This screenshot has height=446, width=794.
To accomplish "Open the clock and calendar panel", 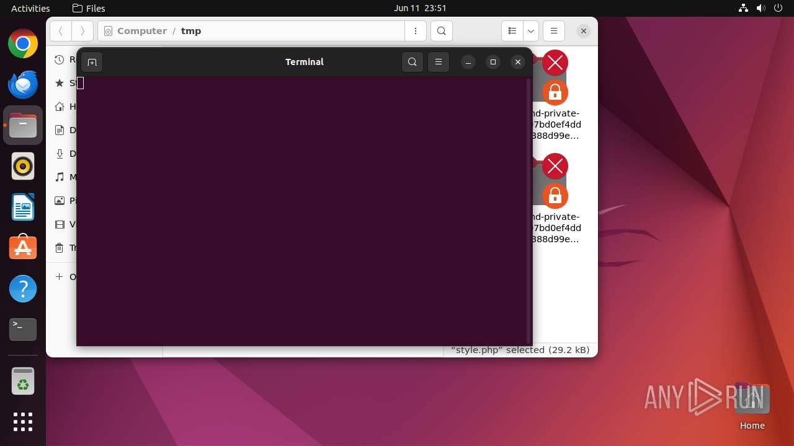I will 420,8.
